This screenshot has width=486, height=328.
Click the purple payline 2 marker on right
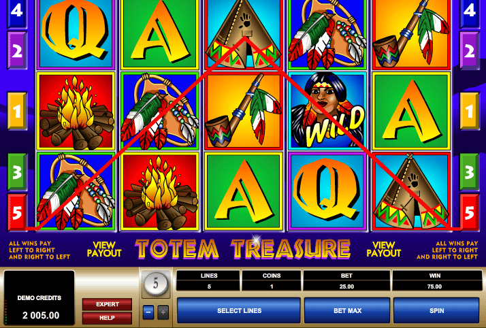tap(469, 50)
